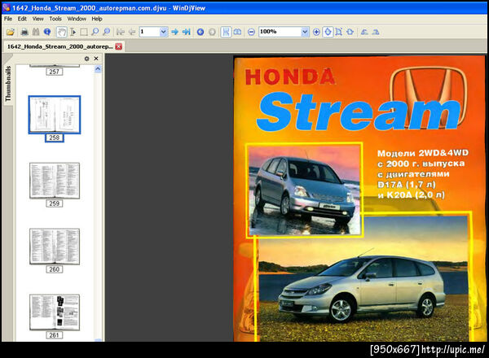Close the document tab with red X
The image size is (489, 358).
pyautogui.click(x=119, y=46)
